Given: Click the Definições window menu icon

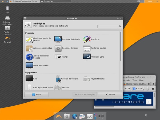Looking at the screenshot, I should point(25,18).
